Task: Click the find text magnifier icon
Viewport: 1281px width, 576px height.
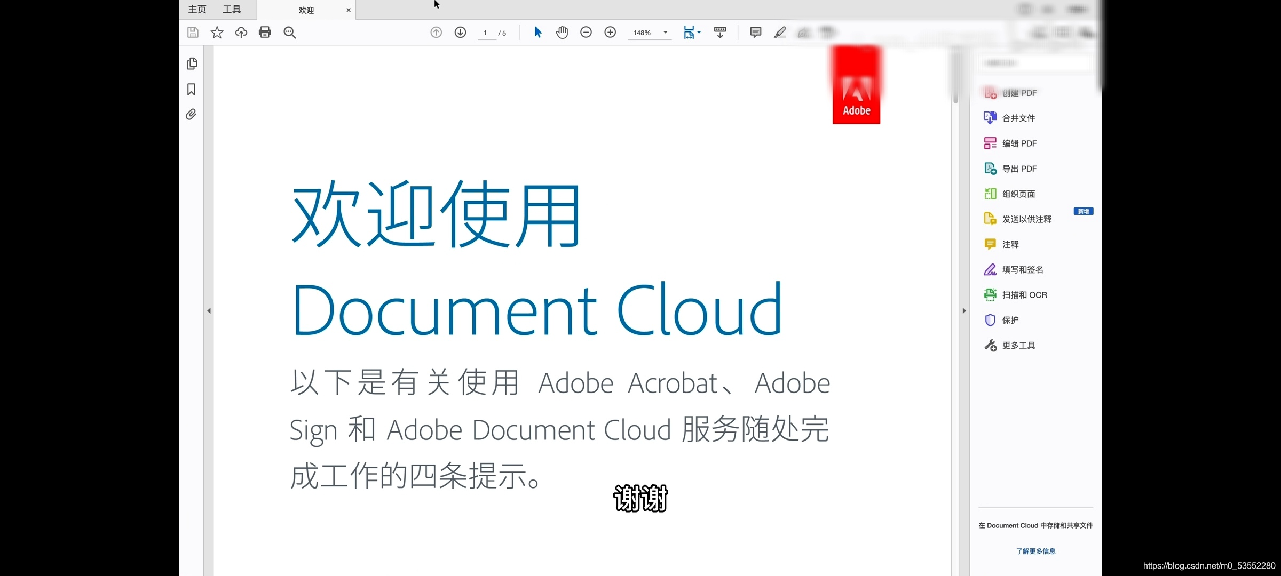Action: [290, 33]
